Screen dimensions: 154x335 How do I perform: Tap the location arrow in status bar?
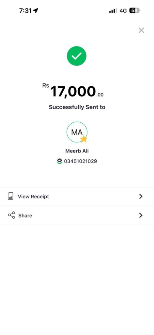[36, 10]
